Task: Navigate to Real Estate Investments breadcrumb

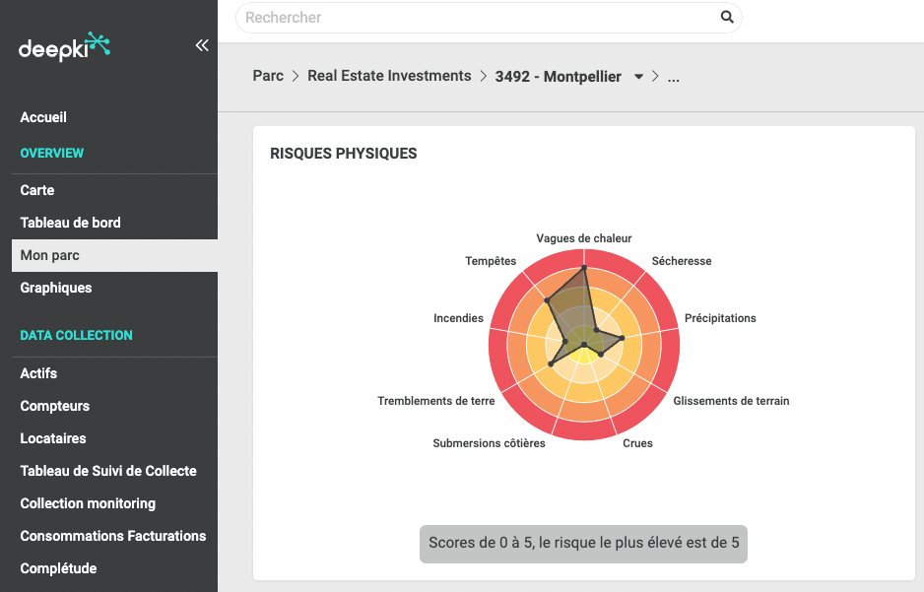Action: (388, 76)
